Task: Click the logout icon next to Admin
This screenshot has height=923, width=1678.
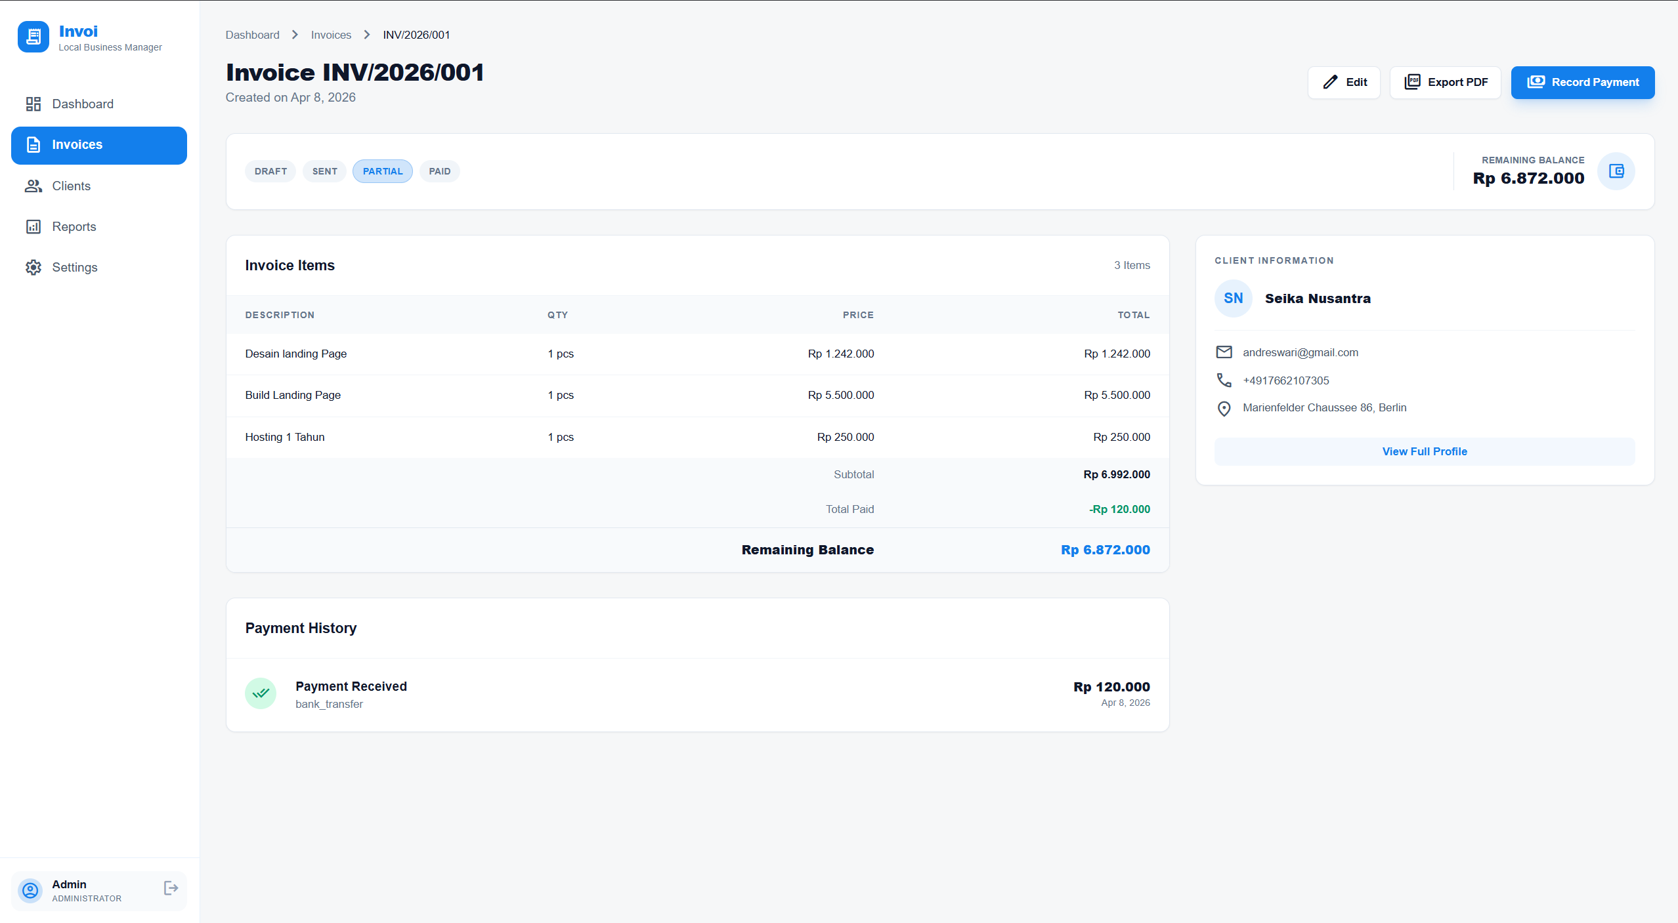Action: coord(170,888)
